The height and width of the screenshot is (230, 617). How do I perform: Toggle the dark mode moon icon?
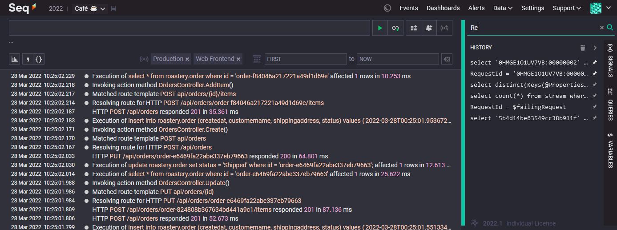(387, 8)
